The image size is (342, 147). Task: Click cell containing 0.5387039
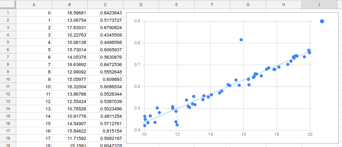(105, 101)
